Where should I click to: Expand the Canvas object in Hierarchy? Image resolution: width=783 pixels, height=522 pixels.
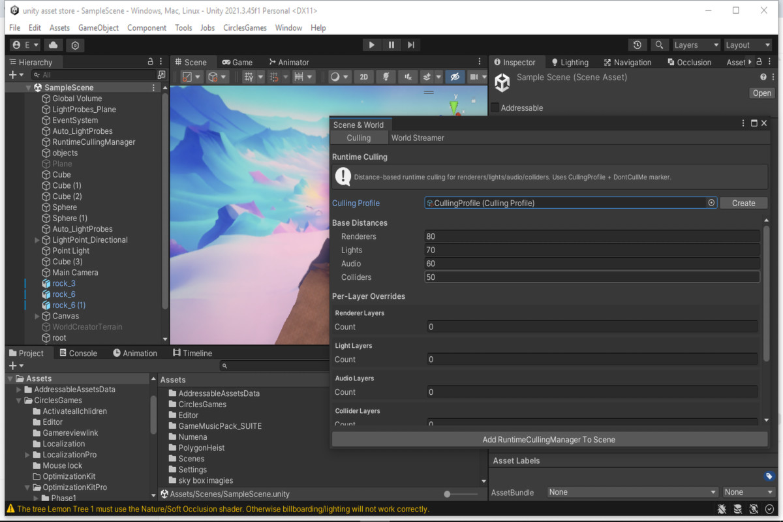point(37,316)
